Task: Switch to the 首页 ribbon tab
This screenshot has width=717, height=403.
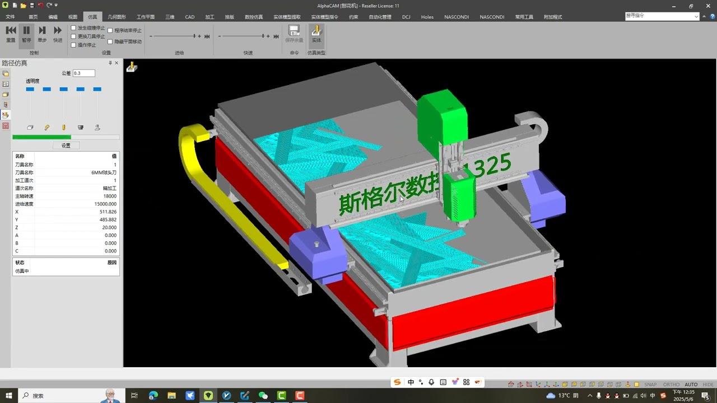Action: (34, 17)
